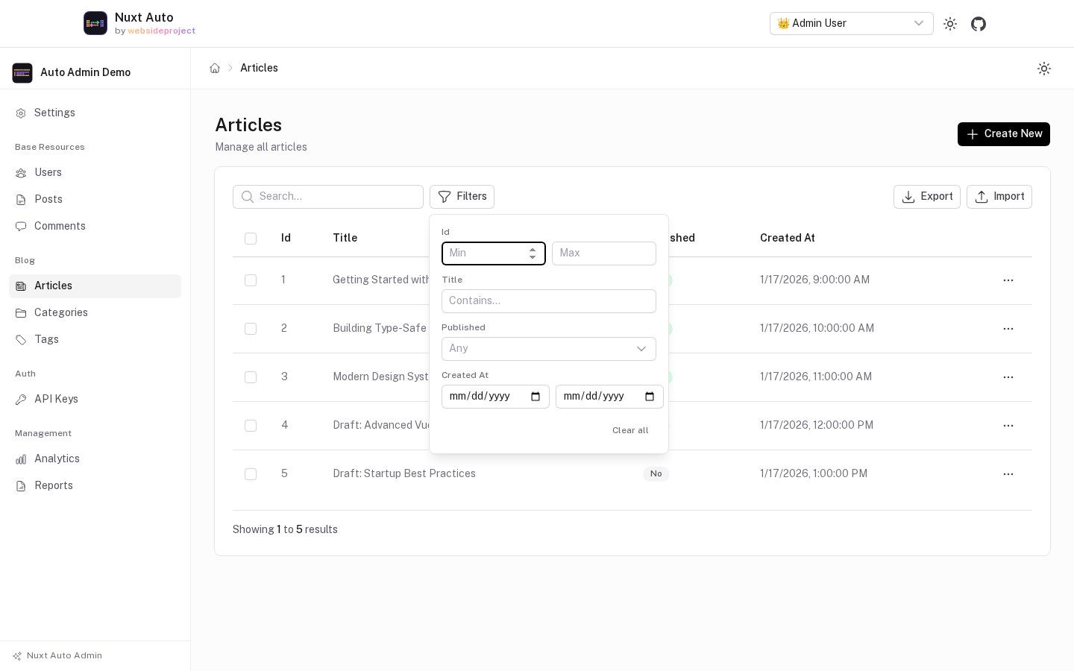Click the Import button
This screenshot has height=671, width=1074.
[x=999, y=197]
